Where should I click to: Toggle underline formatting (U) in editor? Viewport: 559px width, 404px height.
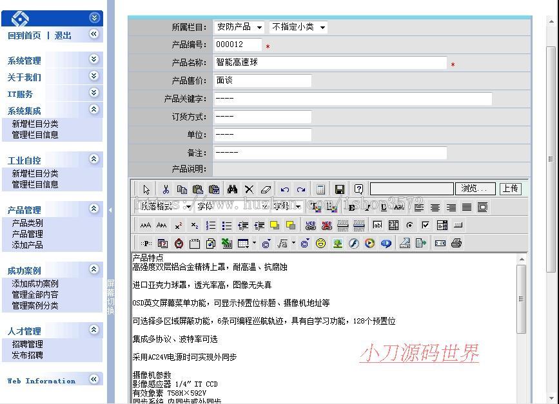click(384, 207)
